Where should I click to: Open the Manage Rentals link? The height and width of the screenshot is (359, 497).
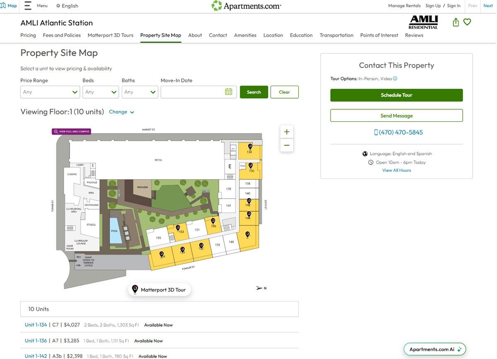pos(404,6)
